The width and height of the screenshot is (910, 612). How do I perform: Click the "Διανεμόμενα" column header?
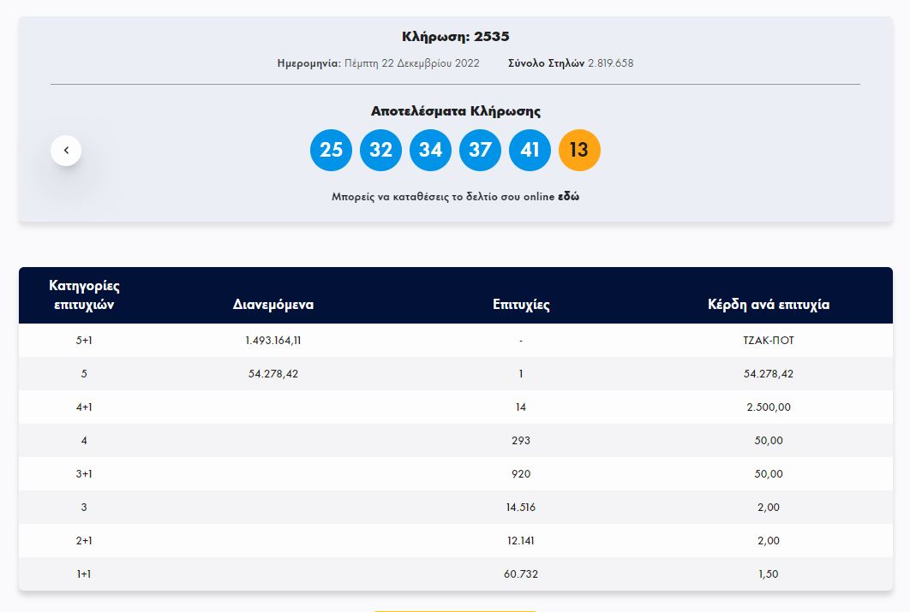[x=273, y=305]
